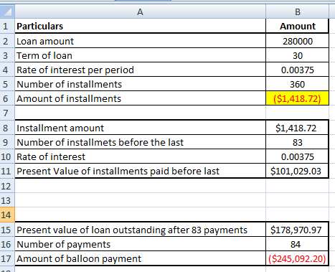This screenshot has height=272, width=335.
Task: Select the cell with value 360
Action: point(297,84)
